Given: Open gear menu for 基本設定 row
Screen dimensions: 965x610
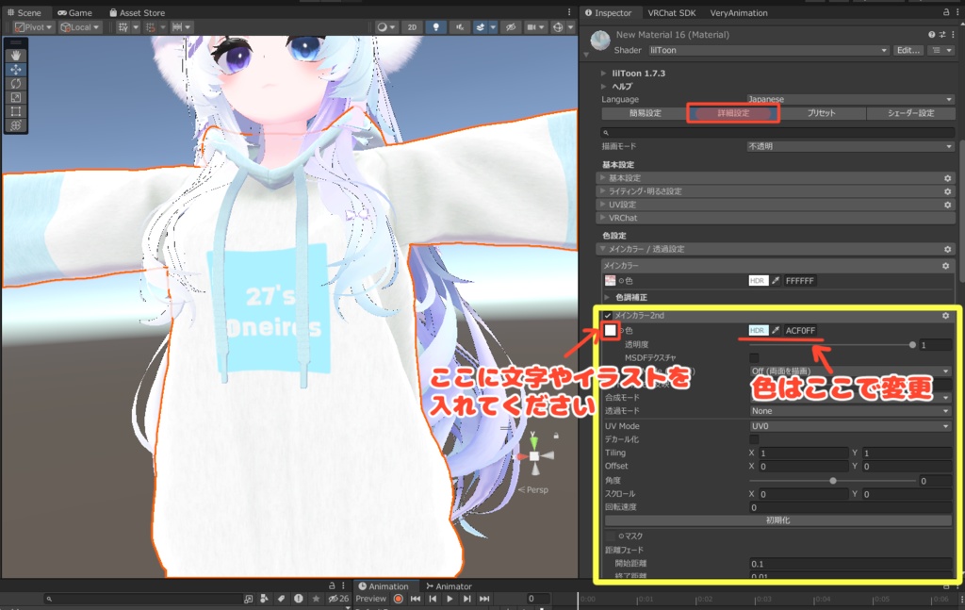Looking at the screenshot, I should click(x=948, y=178).
